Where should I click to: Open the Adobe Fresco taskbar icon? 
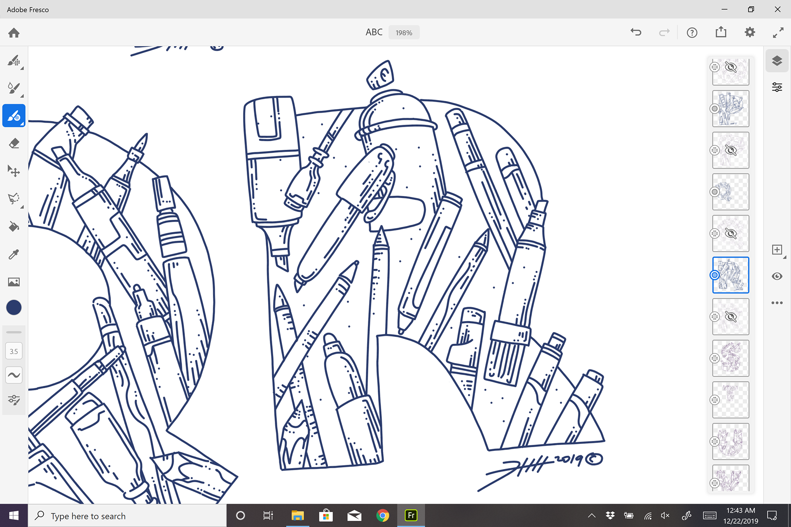pyautogui.click(x=411, y=515)
